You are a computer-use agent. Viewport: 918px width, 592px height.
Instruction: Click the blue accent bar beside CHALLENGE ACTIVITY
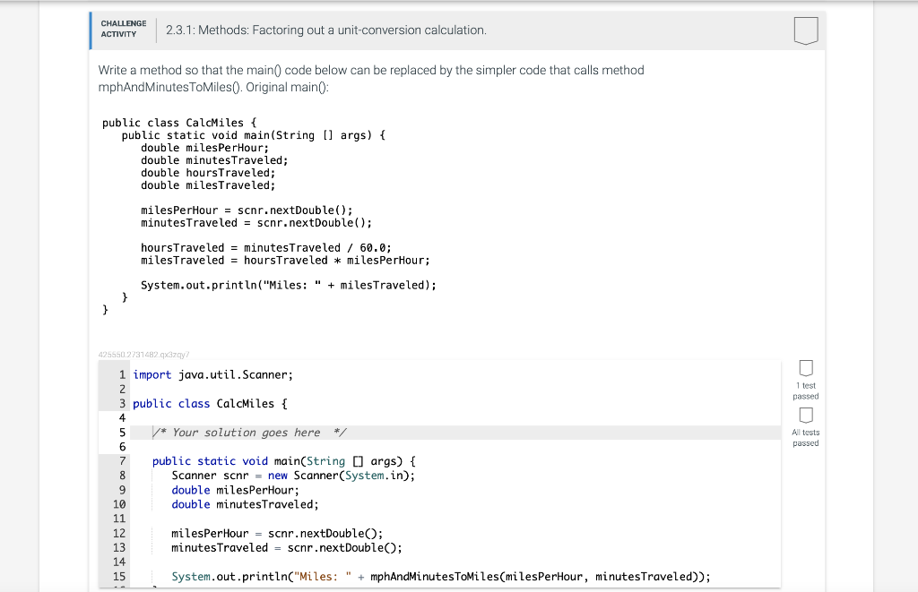[91, 30]
